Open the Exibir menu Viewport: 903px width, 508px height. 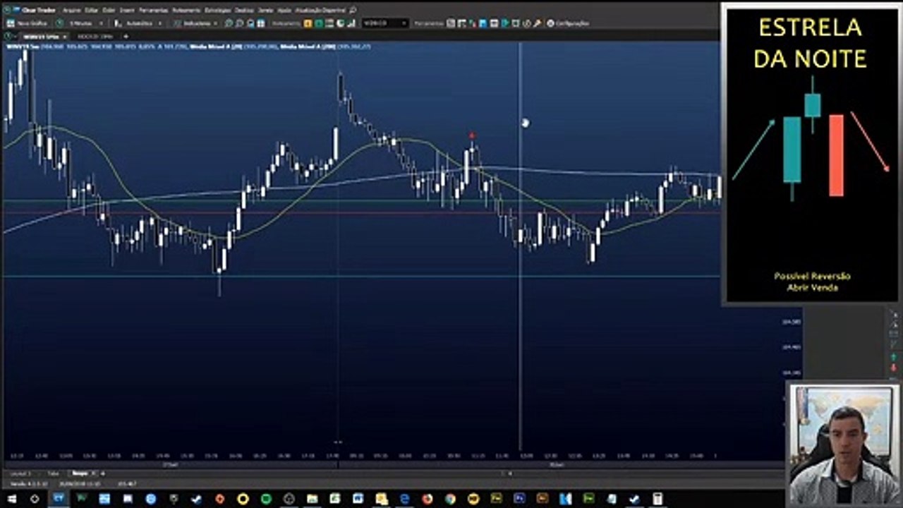[x=109, y=11]
